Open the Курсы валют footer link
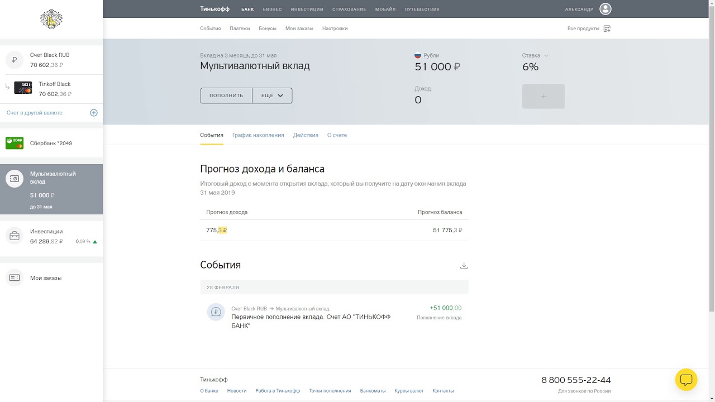 coord(409,391)
